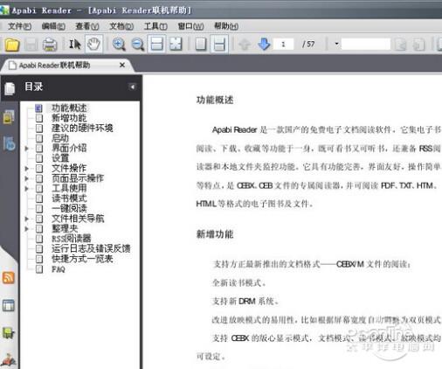The width and height of the screenshot is (442, 369).
Task: Activate the text selection cursor tool
Action: point(75,45)
